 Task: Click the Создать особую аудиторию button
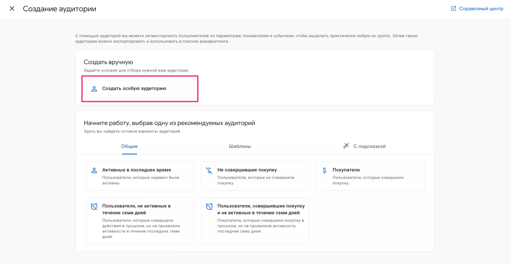[140, 89]
